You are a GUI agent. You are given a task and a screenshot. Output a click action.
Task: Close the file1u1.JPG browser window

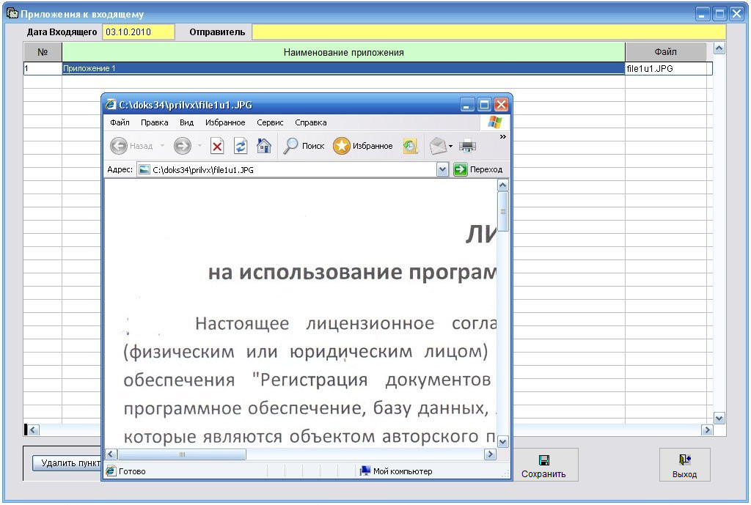501,104
